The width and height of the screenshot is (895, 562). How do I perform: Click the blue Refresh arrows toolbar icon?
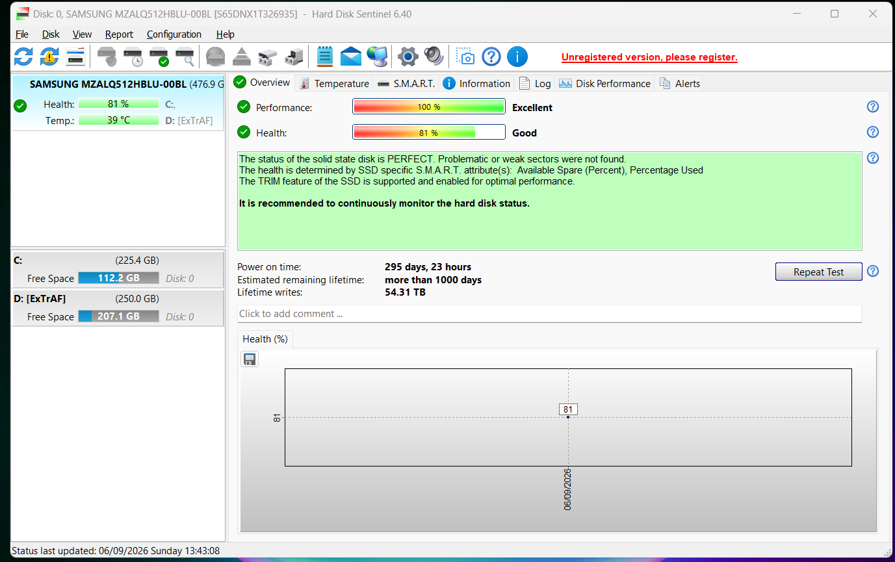pos(23,57)
